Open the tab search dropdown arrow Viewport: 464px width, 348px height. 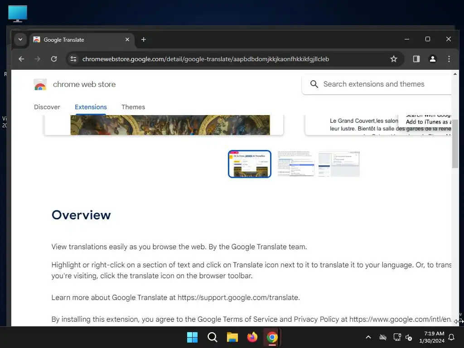[20, 39]
